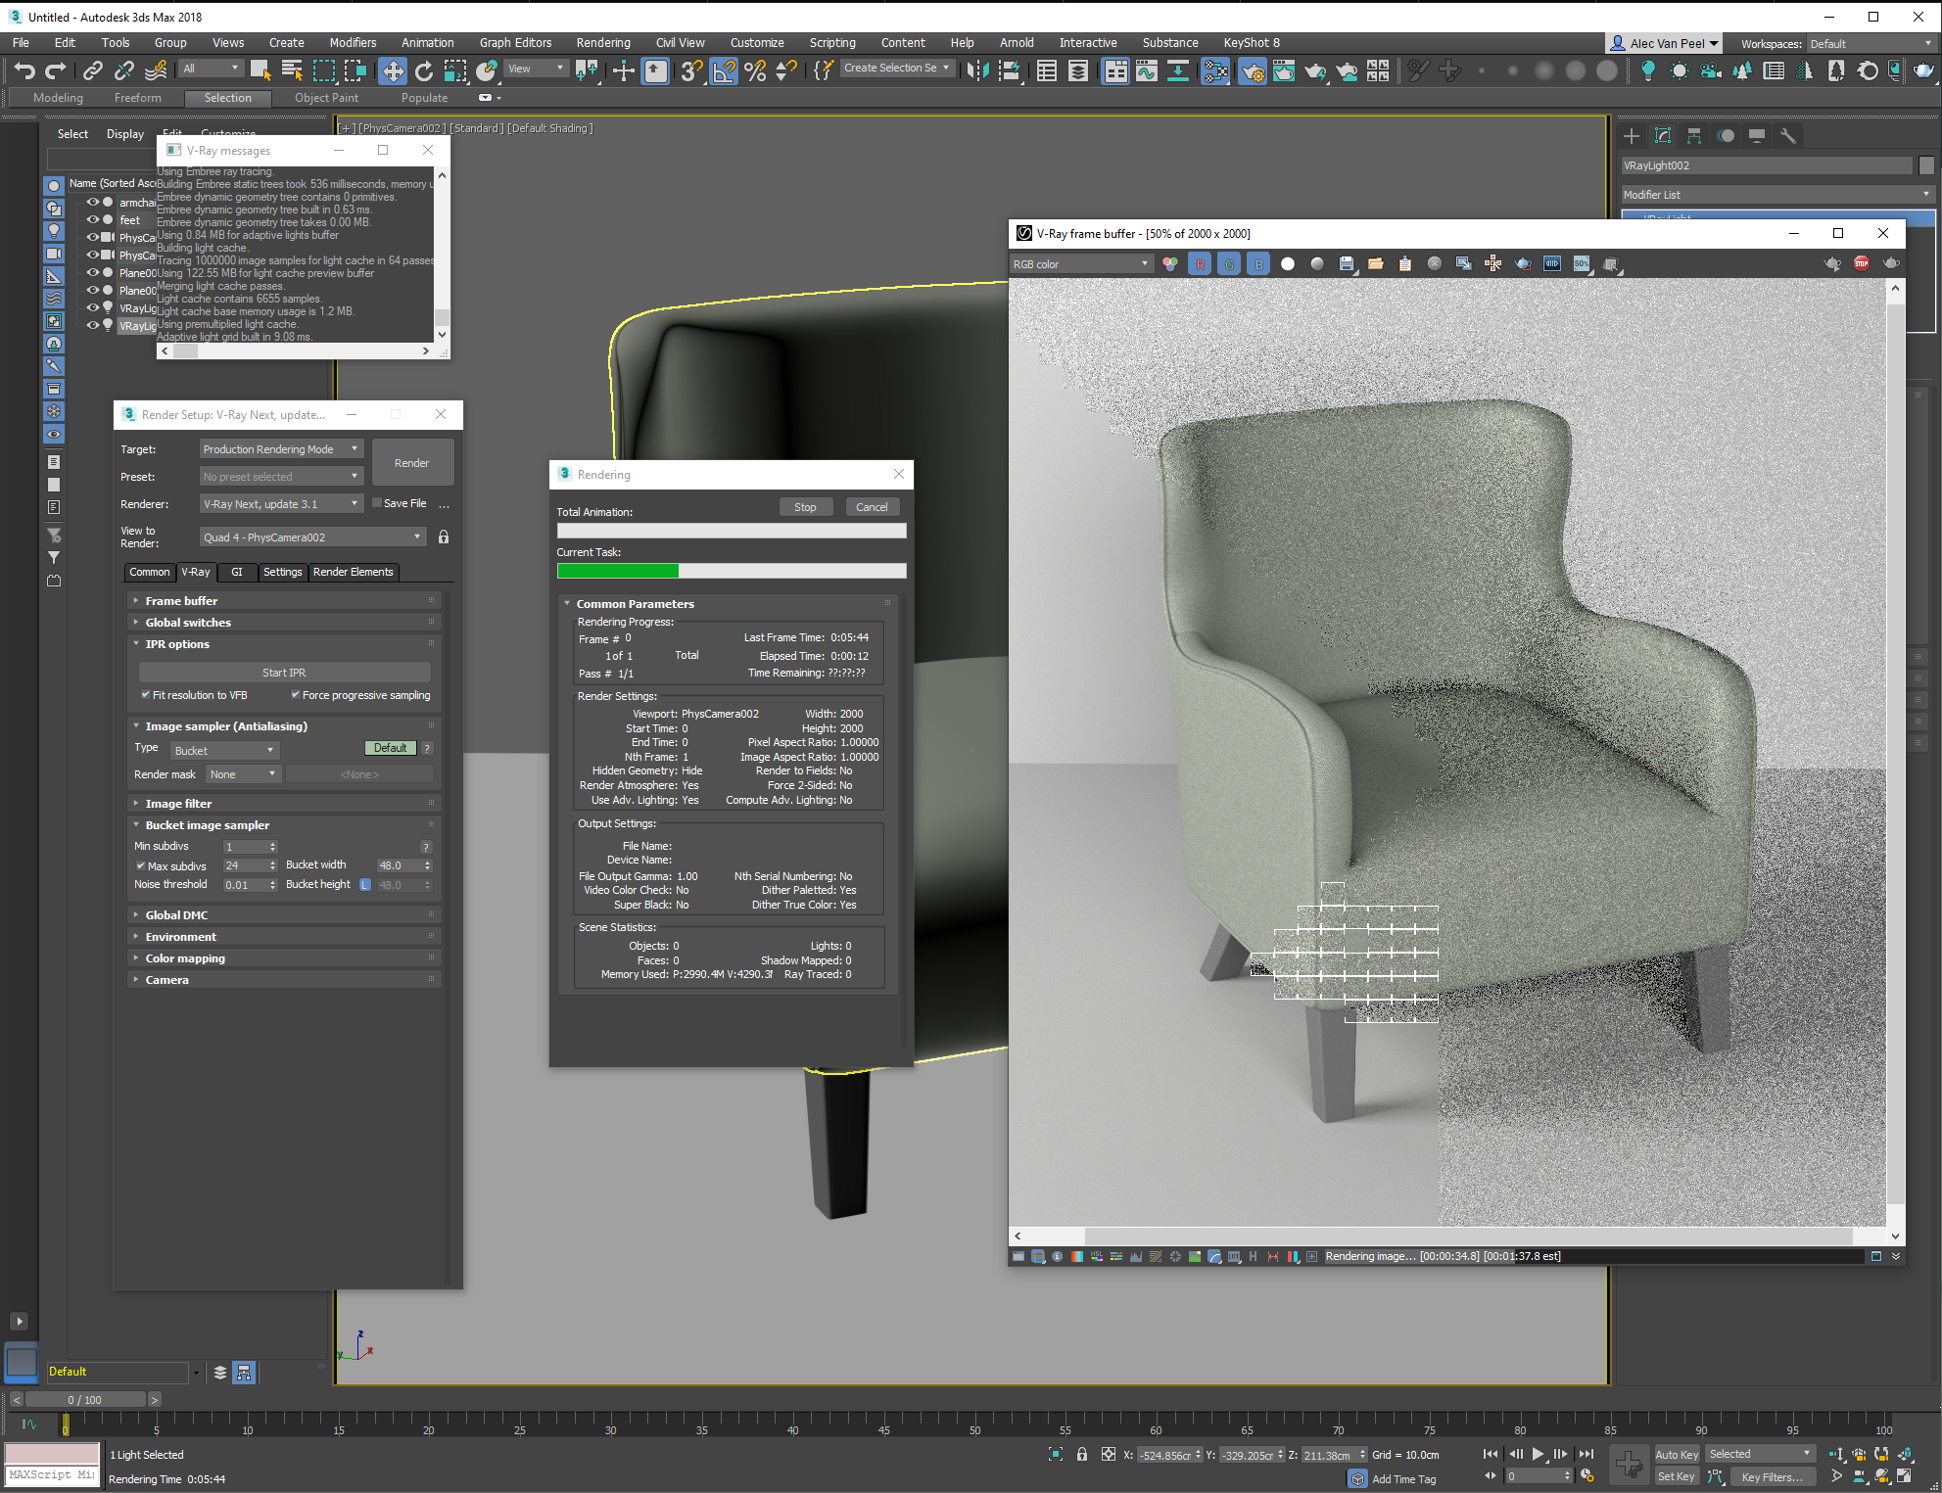
Task: Select the Select and Move tool
Action: pos(393,70)
